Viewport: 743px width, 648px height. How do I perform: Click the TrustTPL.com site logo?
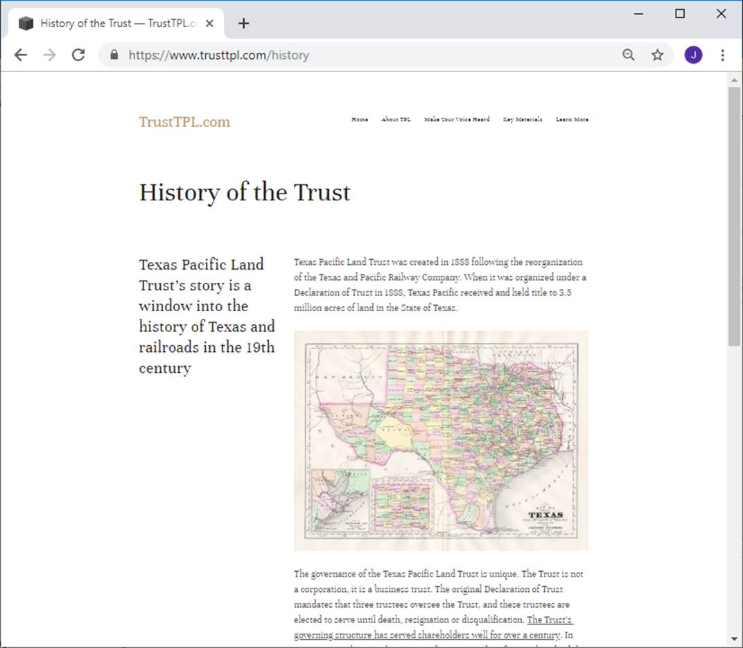click(184, 122)
